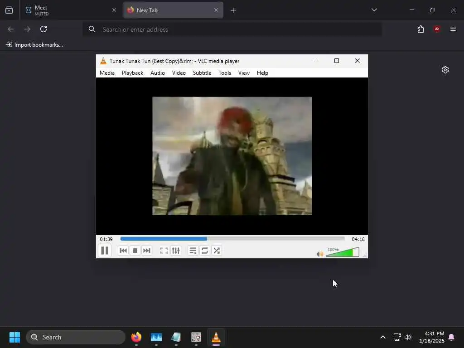Open notifications bell icon
This screenshot has height=348, width=464.
point(452,337)
